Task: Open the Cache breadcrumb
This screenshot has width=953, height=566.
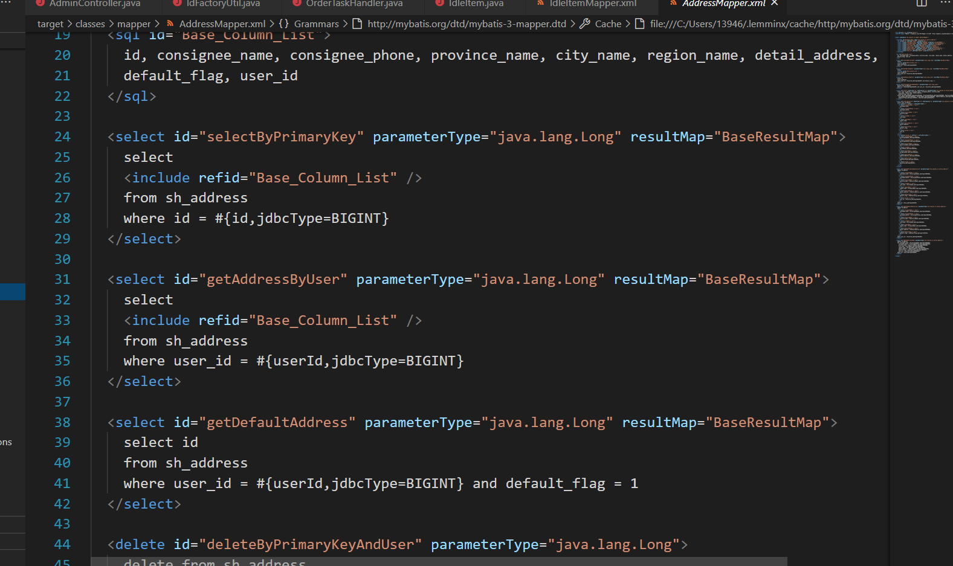Action: tap(608, 24)
